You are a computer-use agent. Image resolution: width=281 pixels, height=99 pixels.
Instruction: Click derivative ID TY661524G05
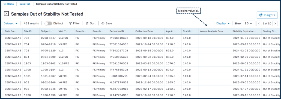click(x=119, y=44)
